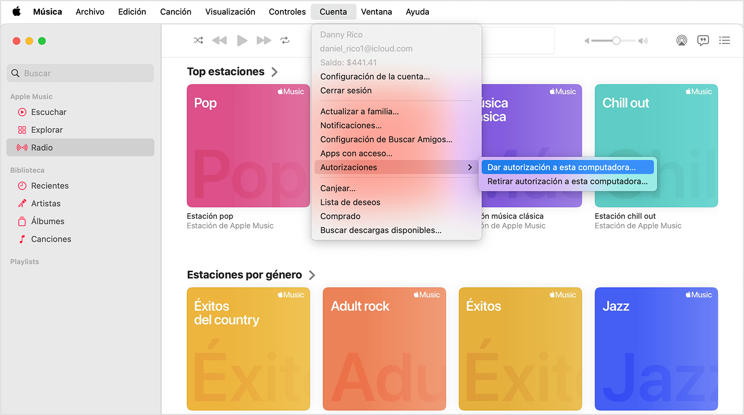Click the Estación pop title link
Viewport: 744px width, 415px height.
210,216
